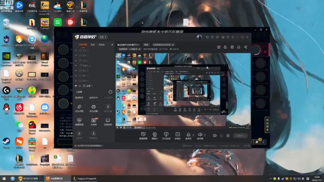Click the share icon above the preview
The width and height of the screenshot is (324, 182).
click(245, 47)
